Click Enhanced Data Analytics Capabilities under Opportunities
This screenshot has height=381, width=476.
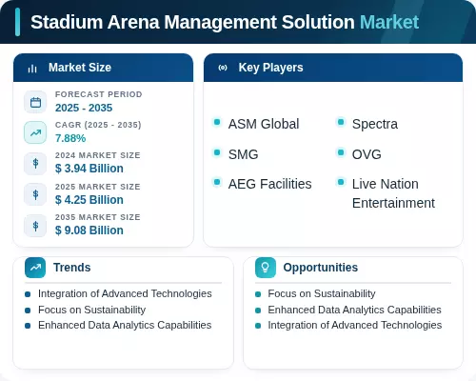pos(355,310)
